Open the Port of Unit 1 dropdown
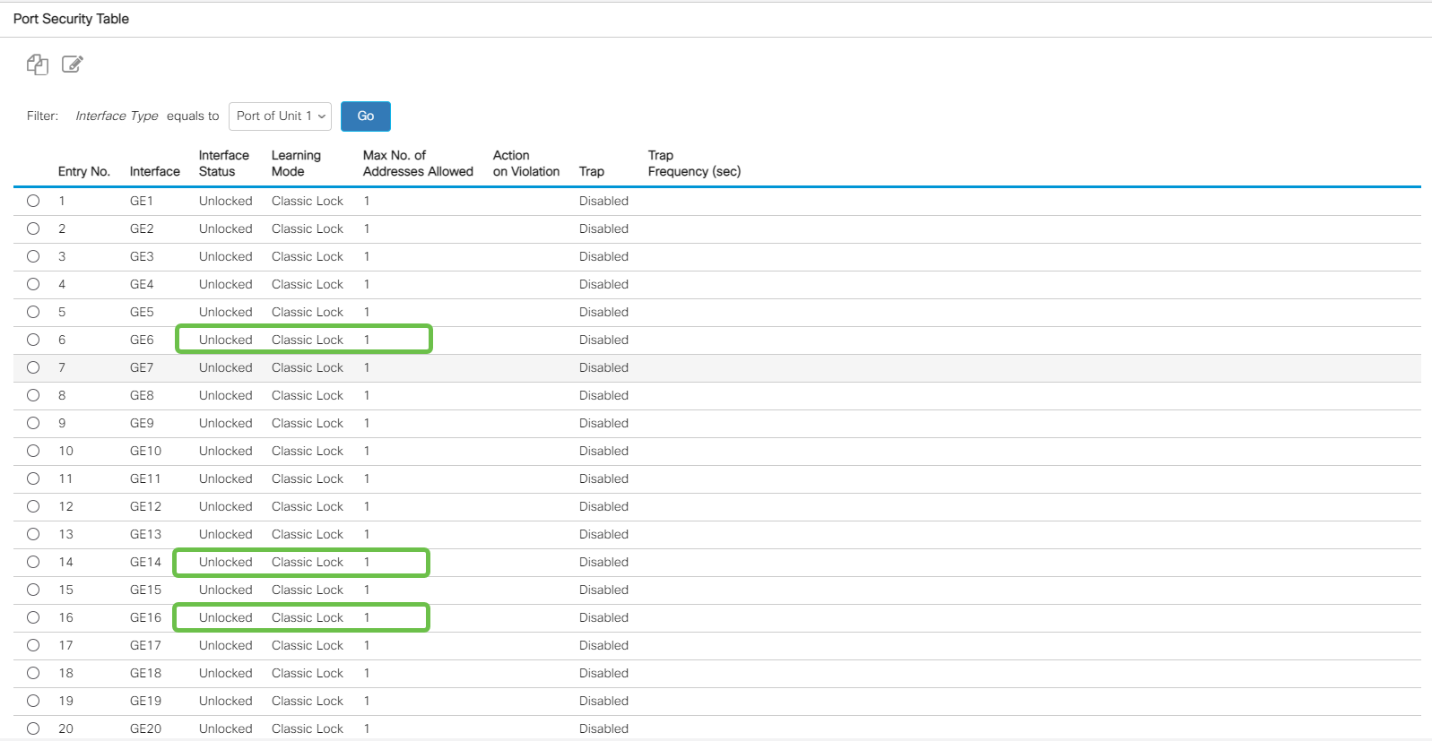Screen dimensions: 1432x741 coord(280,116)
